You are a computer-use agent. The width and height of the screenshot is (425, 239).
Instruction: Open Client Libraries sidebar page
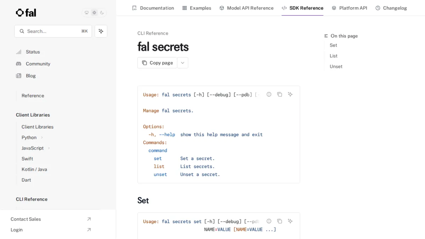click(x=38, y=127)
